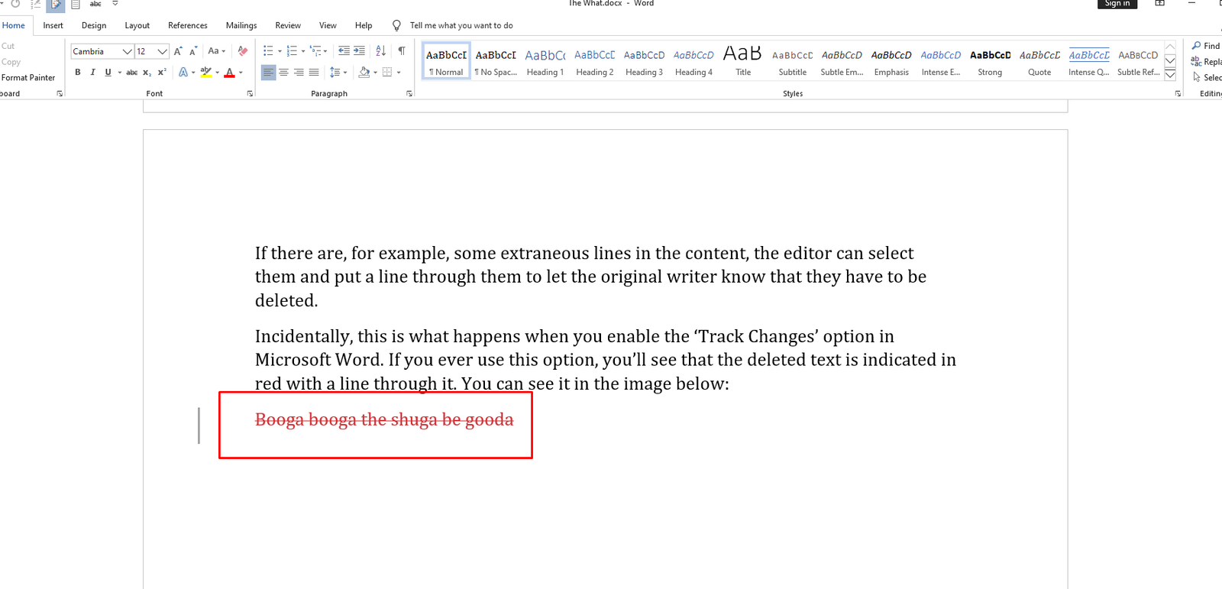Open the Underline style dropdown arrow
This screenshot has width=1222, height=589.
[x=120, y=73]
